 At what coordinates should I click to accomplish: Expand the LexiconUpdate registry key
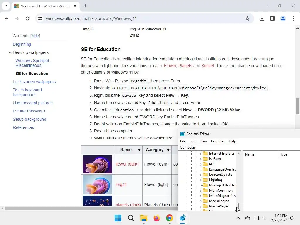coord(200,175)
